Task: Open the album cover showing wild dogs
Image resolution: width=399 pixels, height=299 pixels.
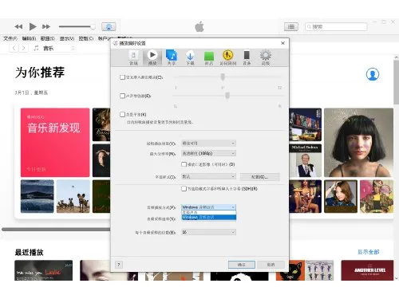Action: (x=73, y=196)
